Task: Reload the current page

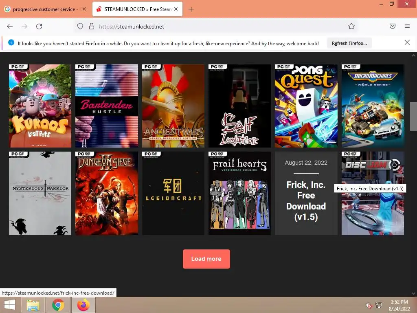Action: [x=39, y=26]
